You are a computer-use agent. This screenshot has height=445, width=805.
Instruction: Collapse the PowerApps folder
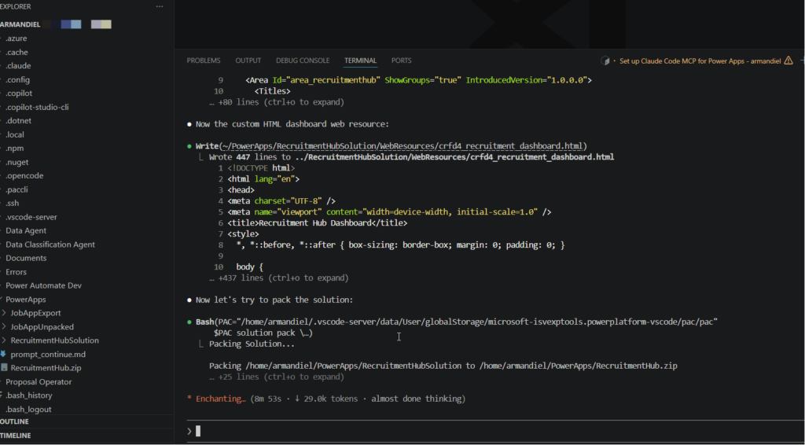26,300
